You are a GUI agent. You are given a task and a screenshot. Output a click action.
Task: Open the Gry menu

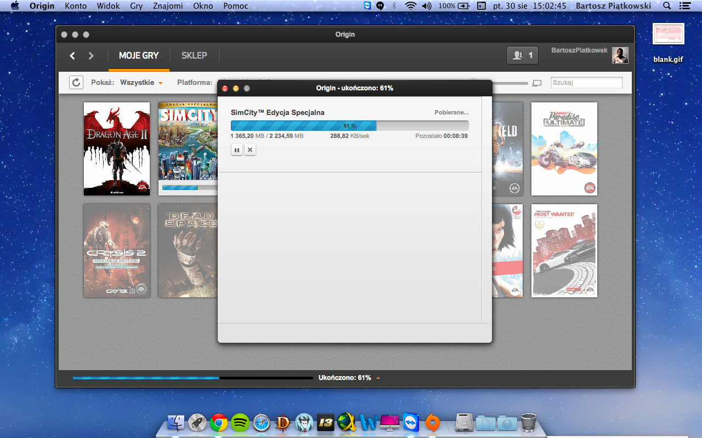(137, 6)
